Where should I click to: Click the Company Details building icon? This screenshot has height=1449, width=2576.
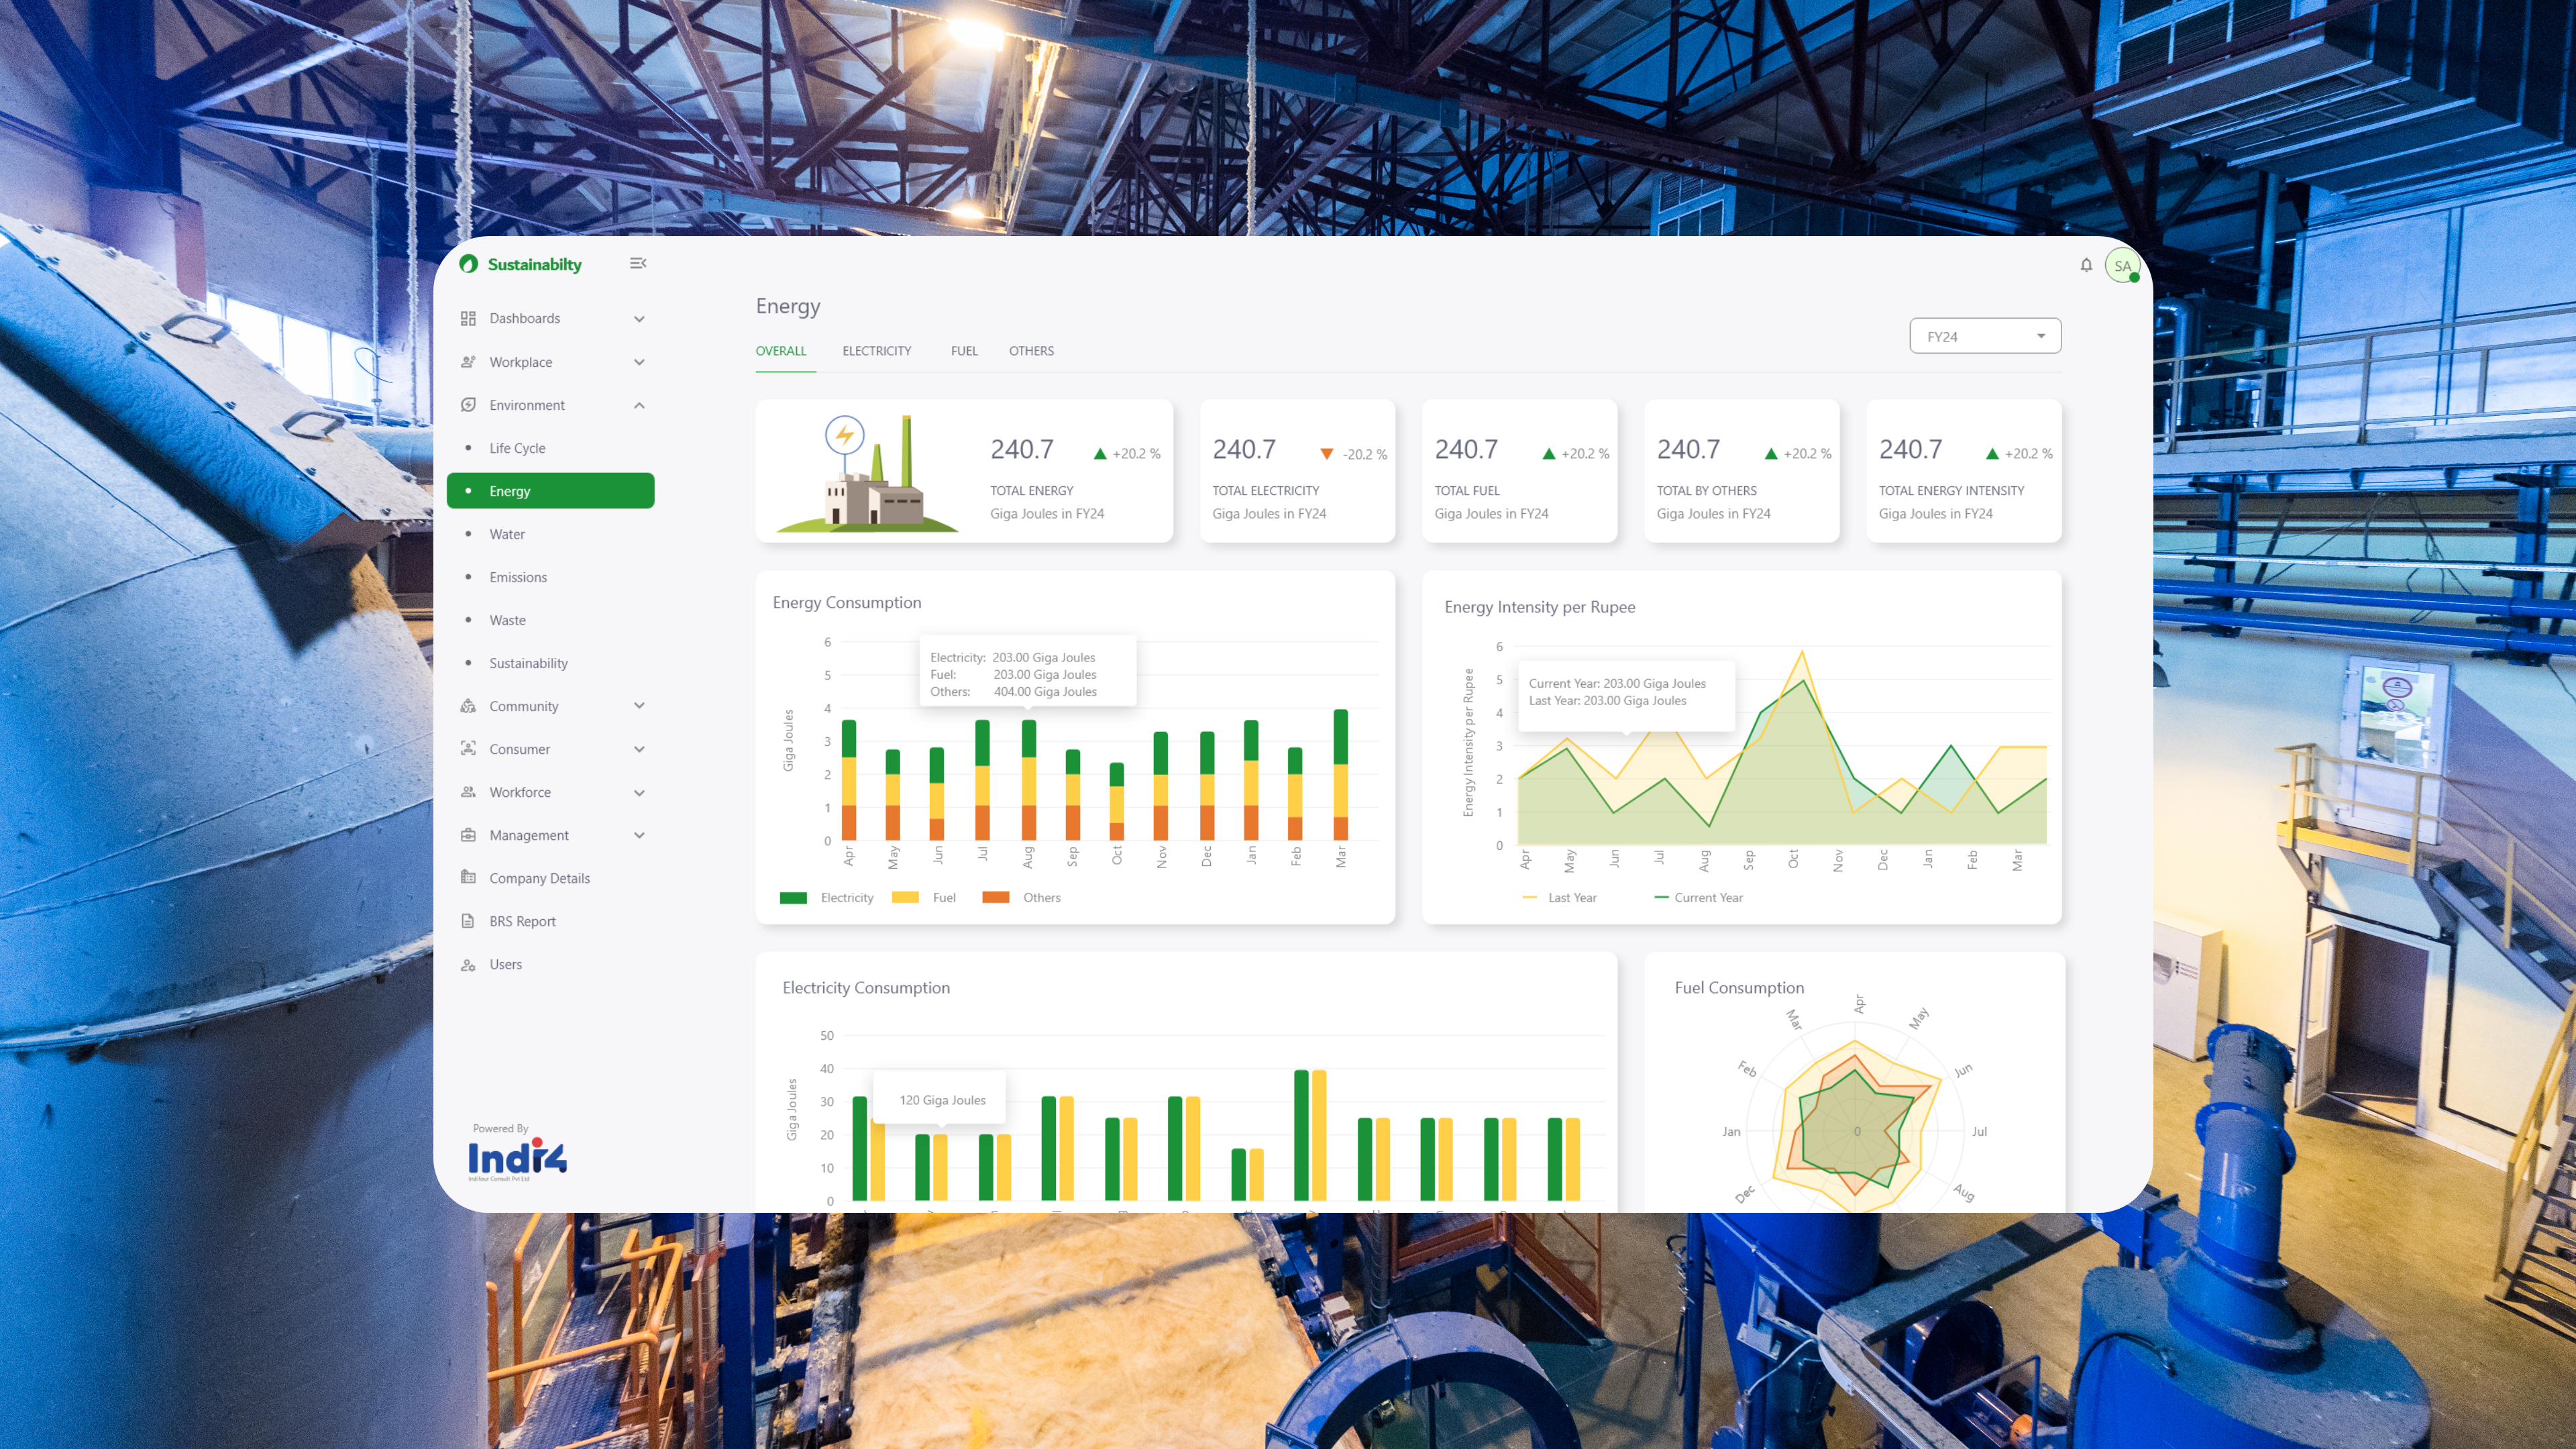(468, 878)
